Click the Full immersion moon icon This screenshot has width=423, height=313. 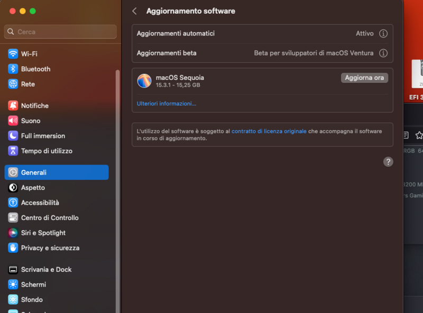pyautogui.click(x=12, y=136)
